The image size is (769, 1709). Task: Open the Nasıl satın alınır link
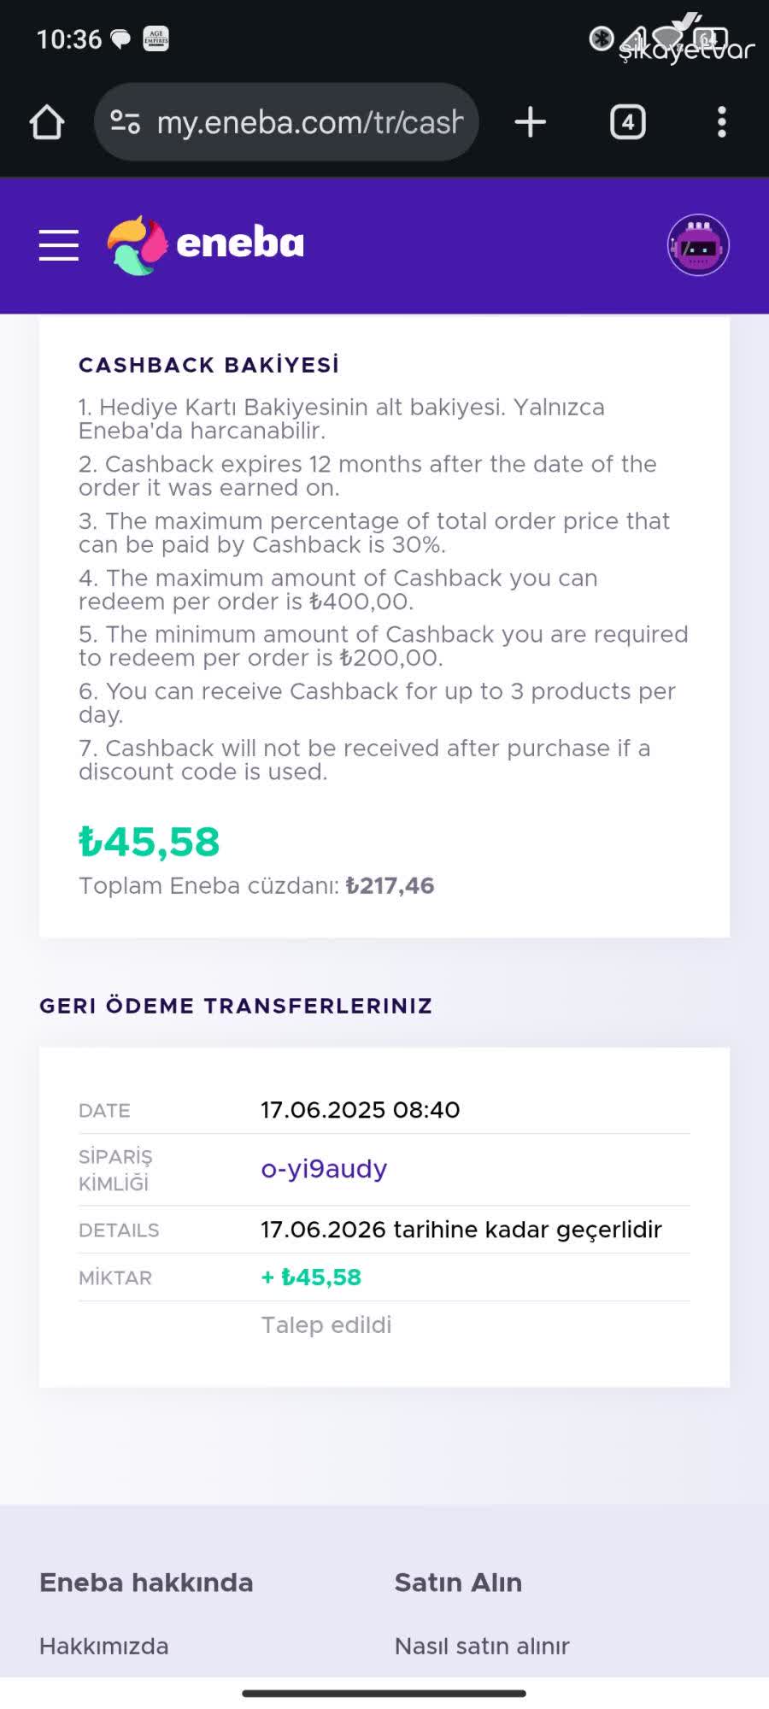pyautogui.click(x=482, y=1646)
